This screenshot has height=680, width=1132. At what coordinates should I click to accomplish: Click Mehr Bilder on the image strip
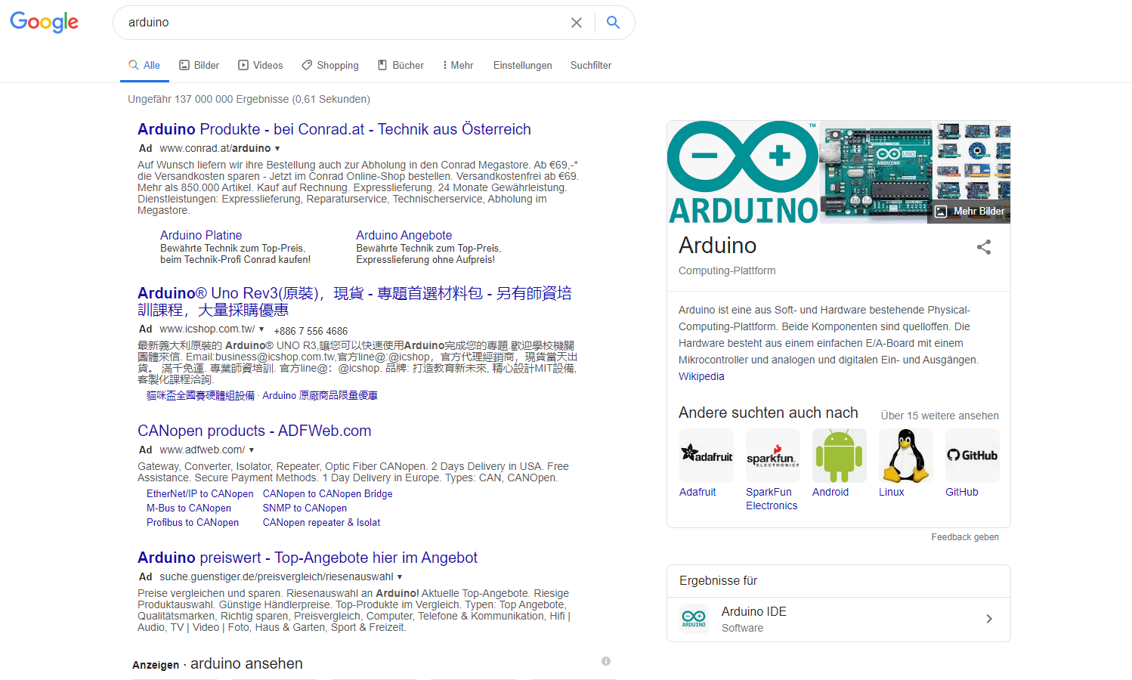pyautogui.click(x=970, y=212)
